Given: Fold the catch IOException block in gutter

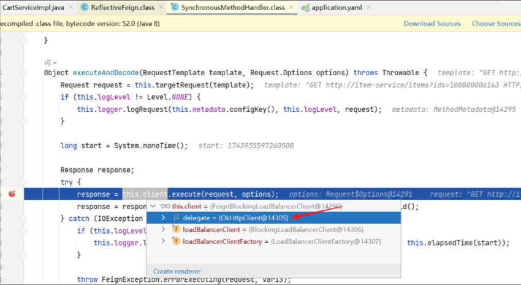Looking at the screenshot, I should click(x=24, y=218).
